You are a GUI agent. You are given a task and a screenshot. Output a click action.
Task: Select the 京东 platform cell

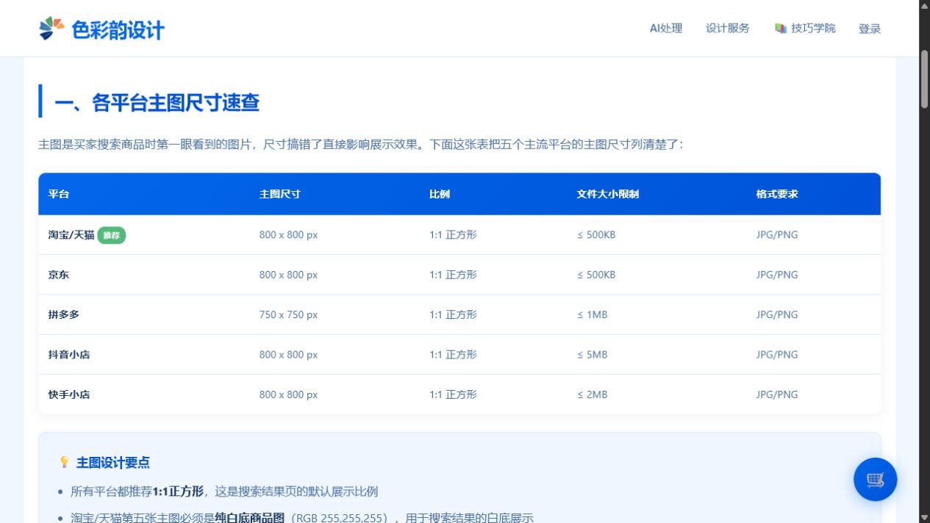tap(59, 275)
